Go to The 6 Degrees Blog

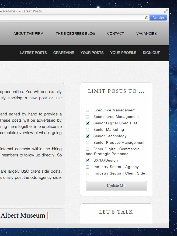(75, 33)
